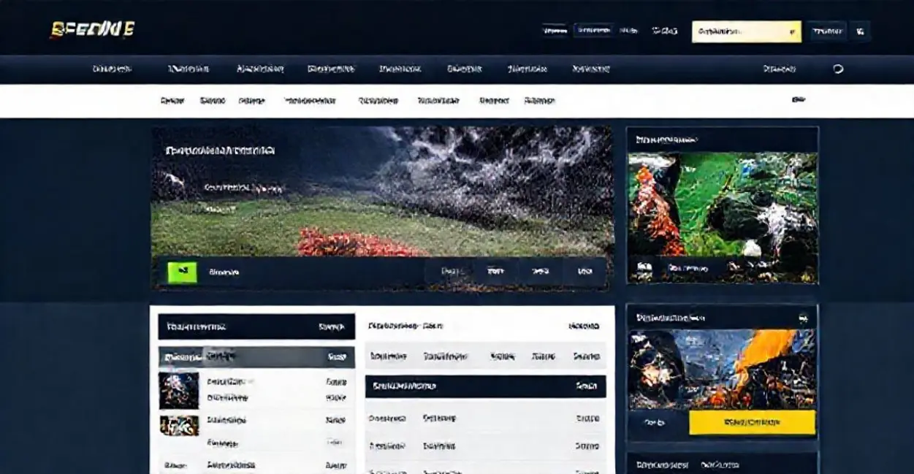
Task: Click the dark header row in the middle table
Action: [485, 386]
